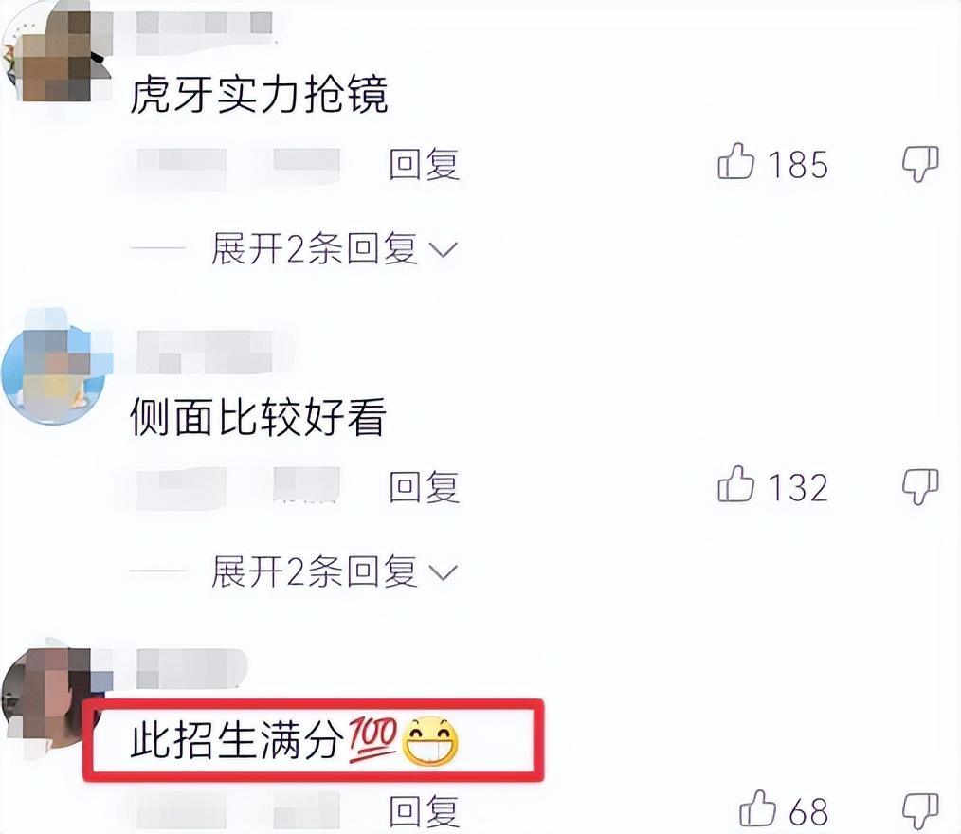Viewport: 961px width, 834px height.
Task: Like the comment with 68 likes
Action: pyautogui.click(x=758, y=807)
